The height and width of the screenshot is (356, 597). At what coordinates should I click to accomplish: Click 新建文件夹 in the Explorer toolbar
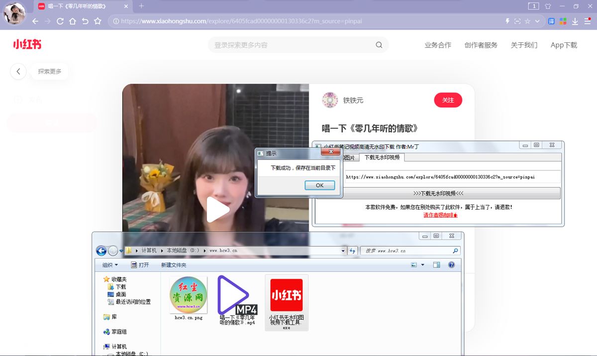174,265
